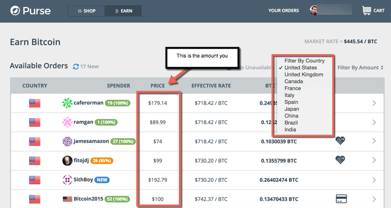
Task: Click the MARKET RATE $445.54 / BTC text
Action: pos(341,41)
